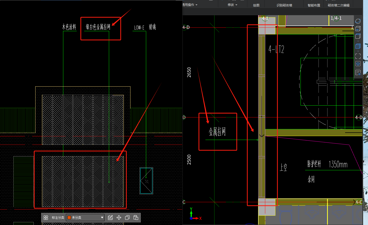Click the small glazed door symbol in elevation

[146, 181]
